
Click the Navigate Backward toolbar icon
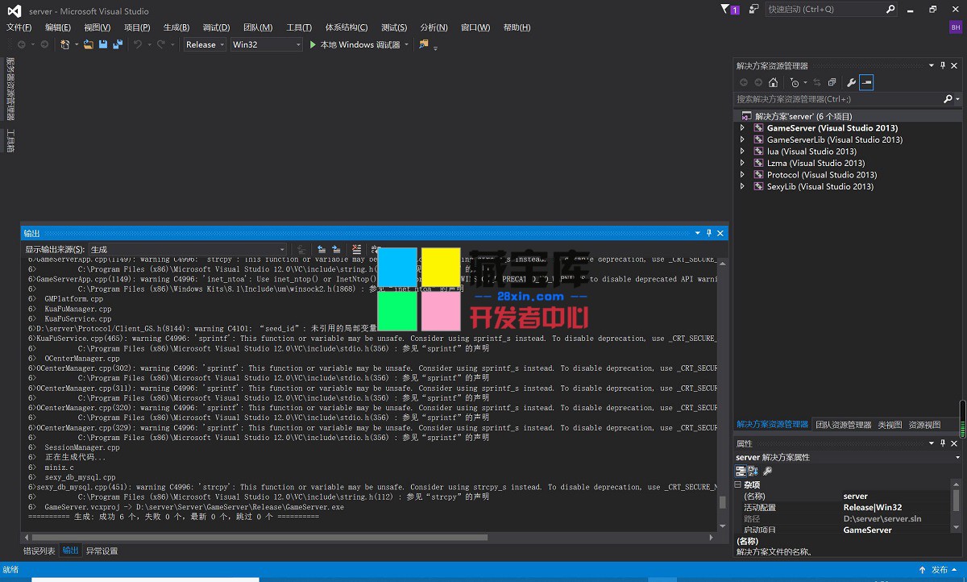pyautogui.click(x=21, y=44)
